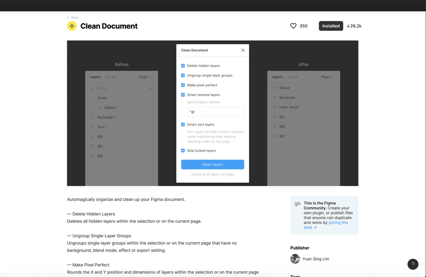
Task: Select Rectangle 1 layer name
Action: pyautogui.click(x=106, y=117)
